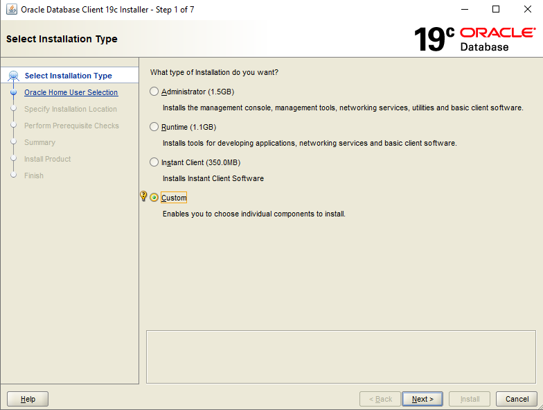Image resolution: width=543 pixels, height=410 pixels.
Task: Click the Finish step in sidebar
Action: 34,176
